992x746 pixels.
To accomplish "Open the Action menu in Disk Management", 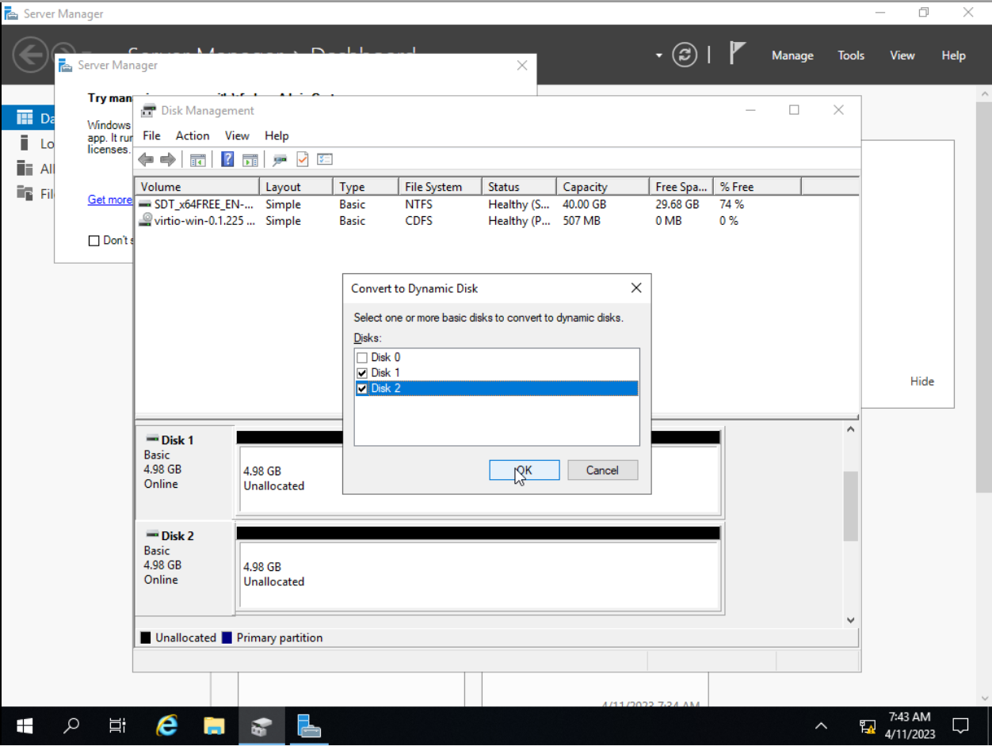I will tap(193, 135).
